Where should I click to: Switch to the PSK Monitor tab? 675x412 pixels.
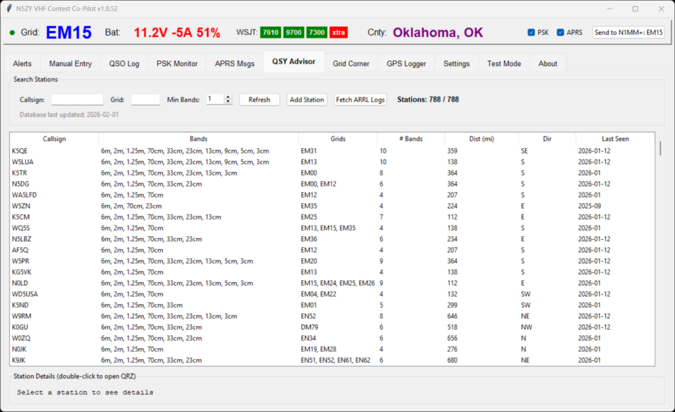[x=177, y=64]
